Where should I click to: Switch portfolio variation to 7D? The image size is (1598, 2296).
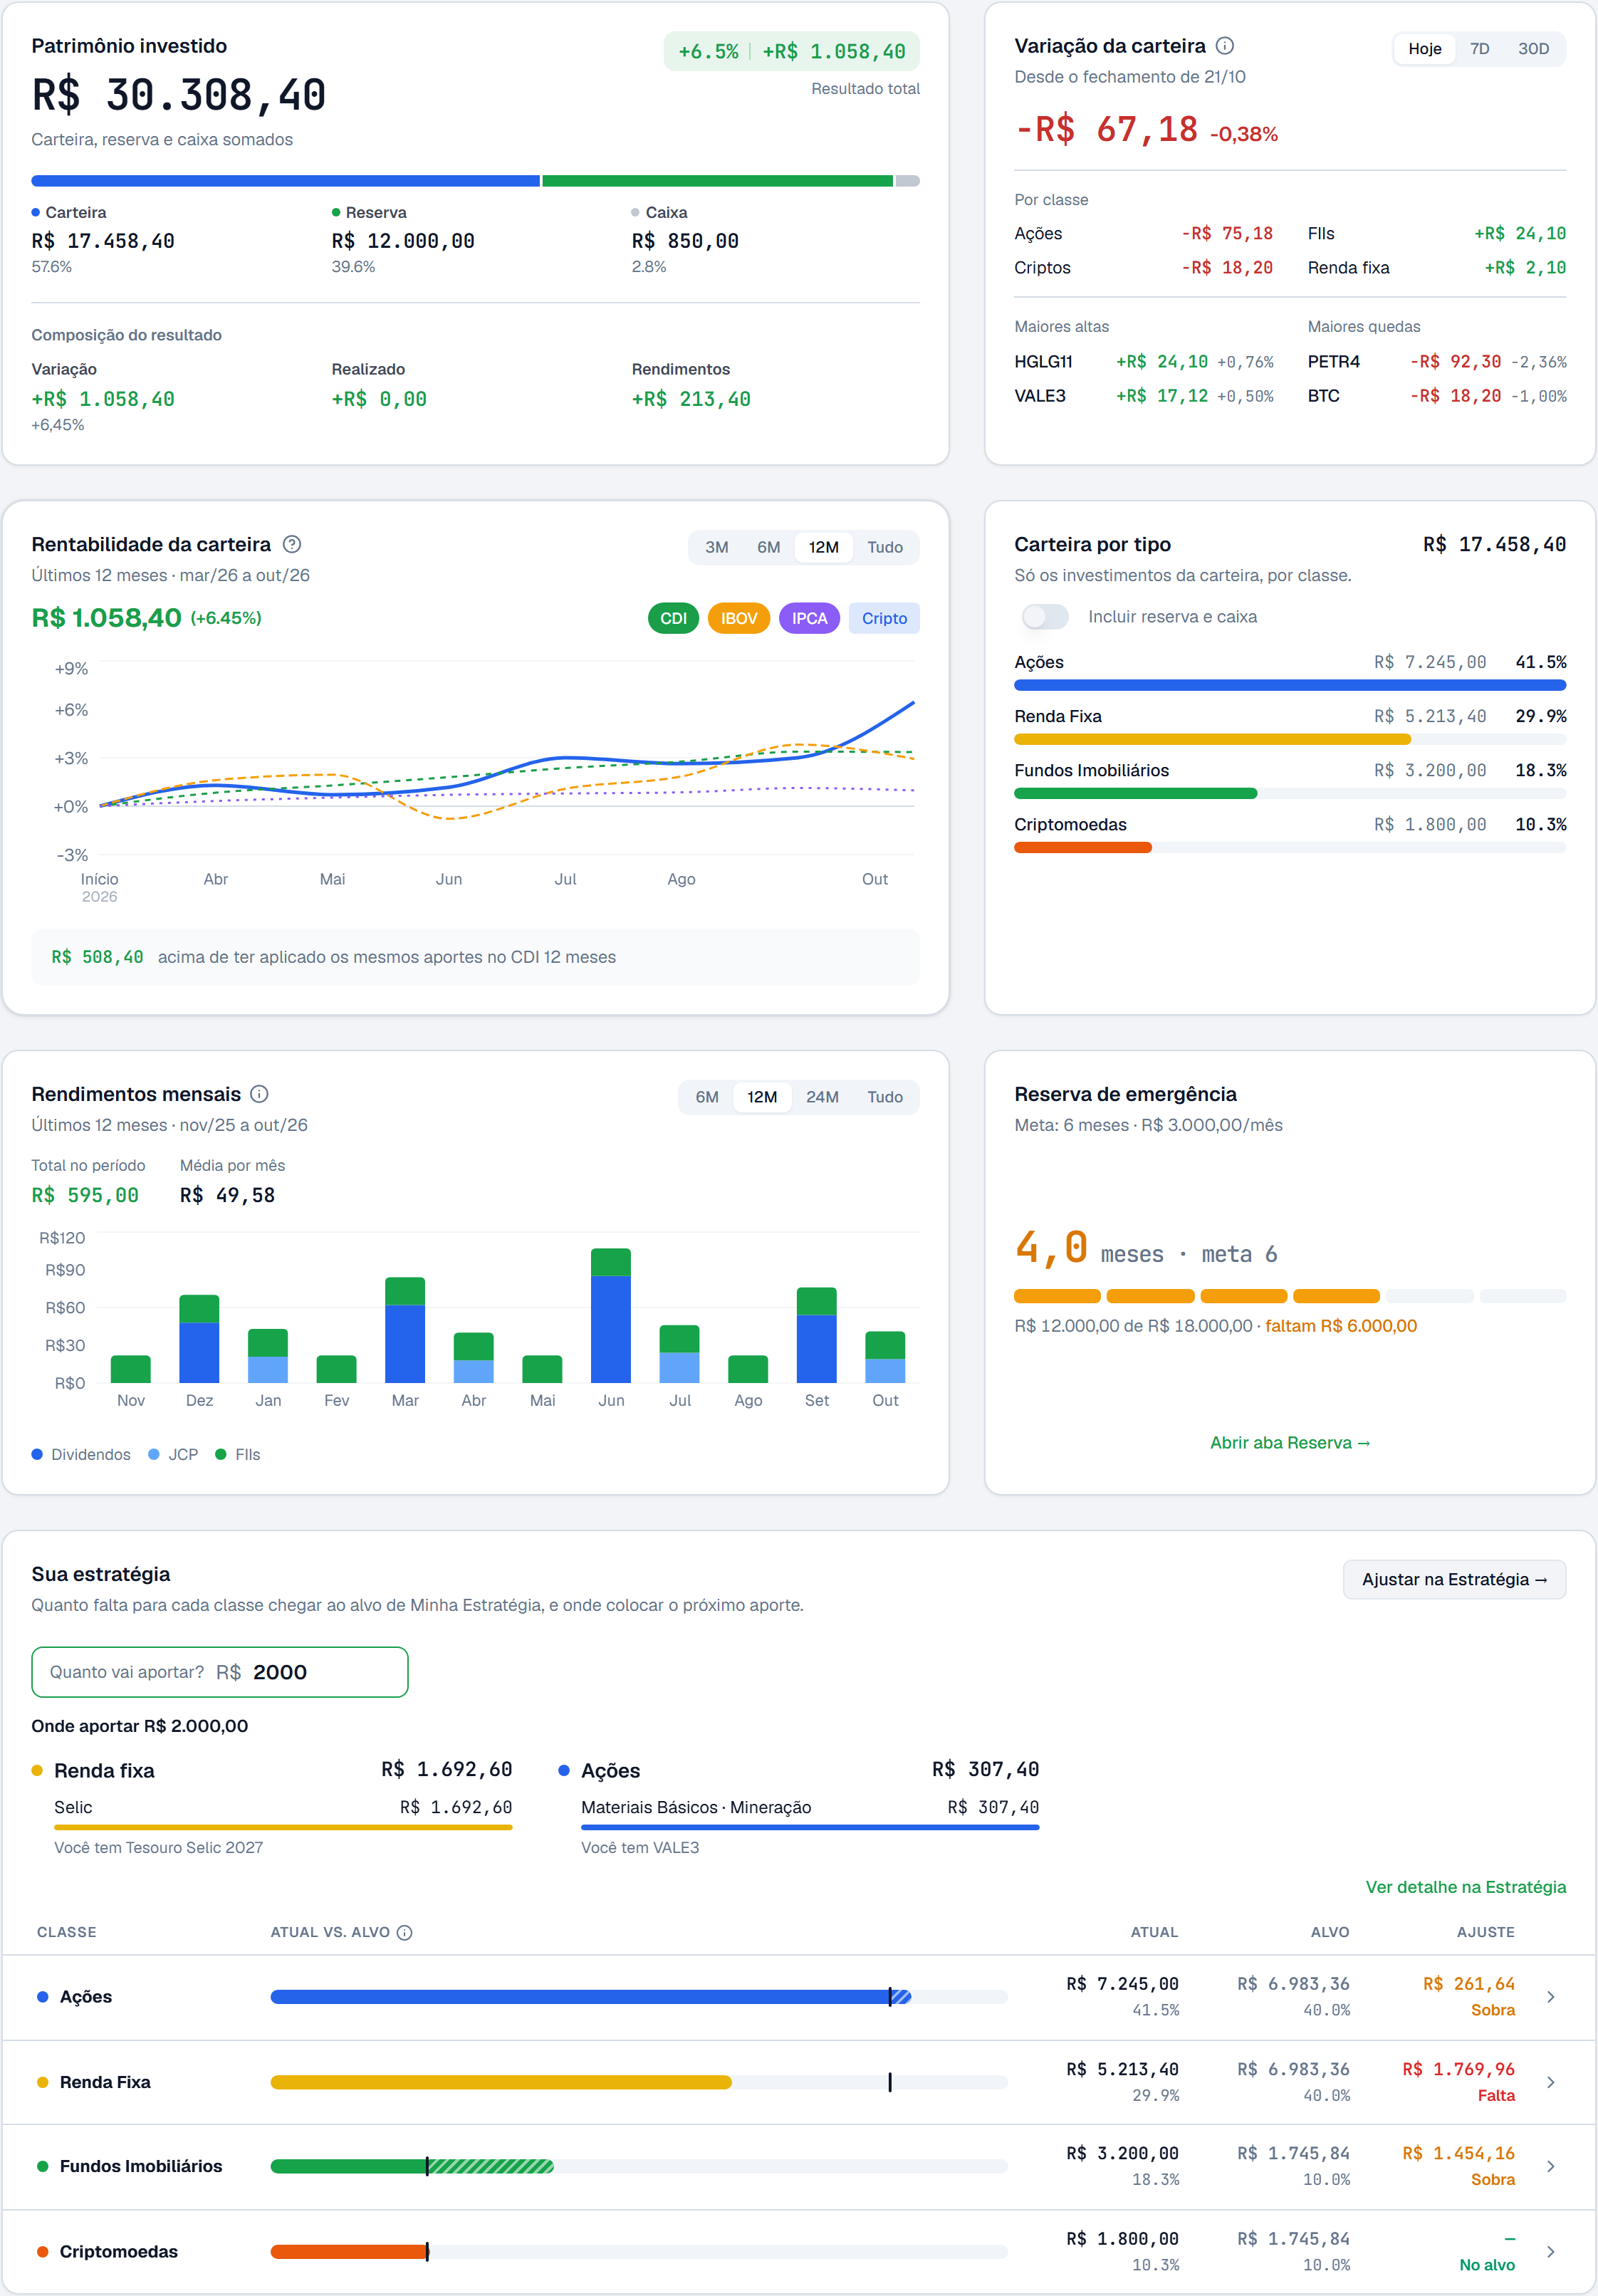[1480, 49]
